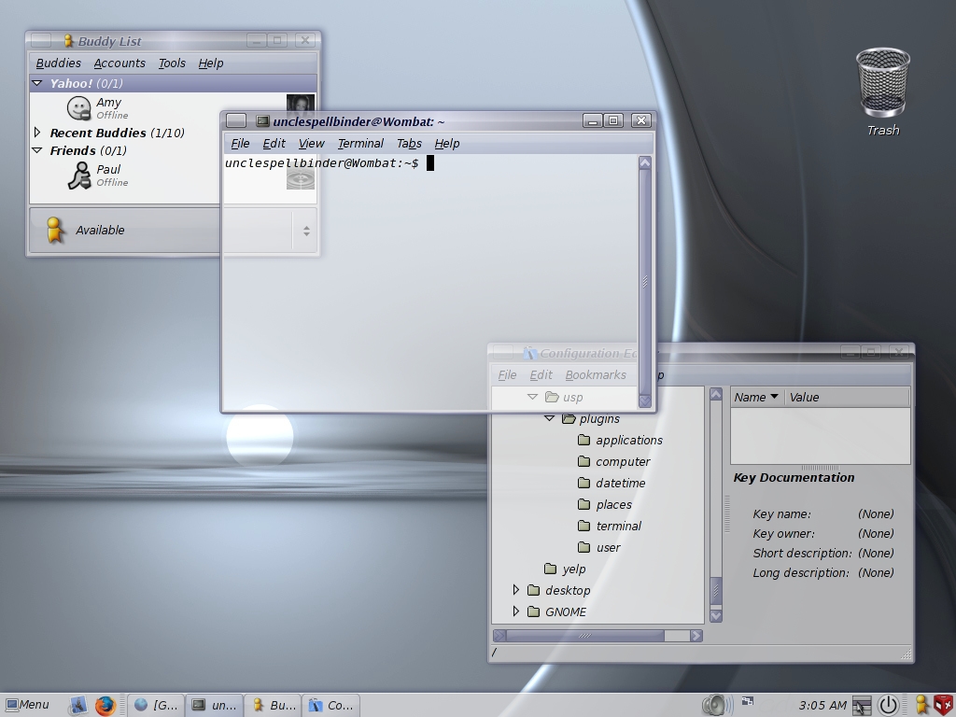Image resolution: width=956 pixels, height=717 pixels.
Task: Open the Help menu in Buddy List
Action: tap(211, 63)
